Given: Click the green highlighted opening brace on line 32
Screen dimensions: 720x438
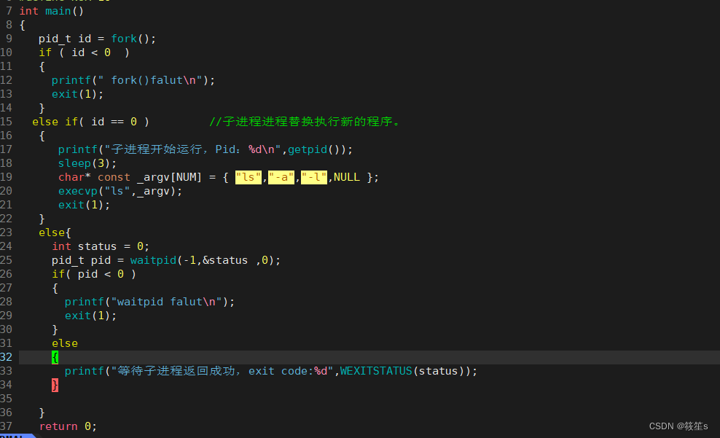Looking at the screenshot, I should [x=55, y=357].
